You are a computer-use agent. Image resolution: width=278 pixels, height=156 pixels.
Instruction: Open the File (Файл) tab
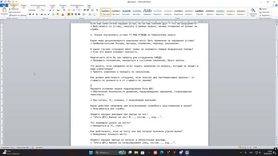4,5
